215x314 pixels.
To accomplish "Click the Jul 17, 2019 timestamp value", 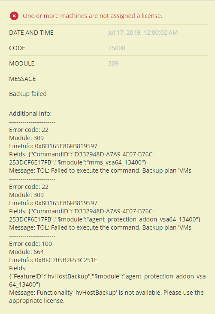I will click(143, 33).
